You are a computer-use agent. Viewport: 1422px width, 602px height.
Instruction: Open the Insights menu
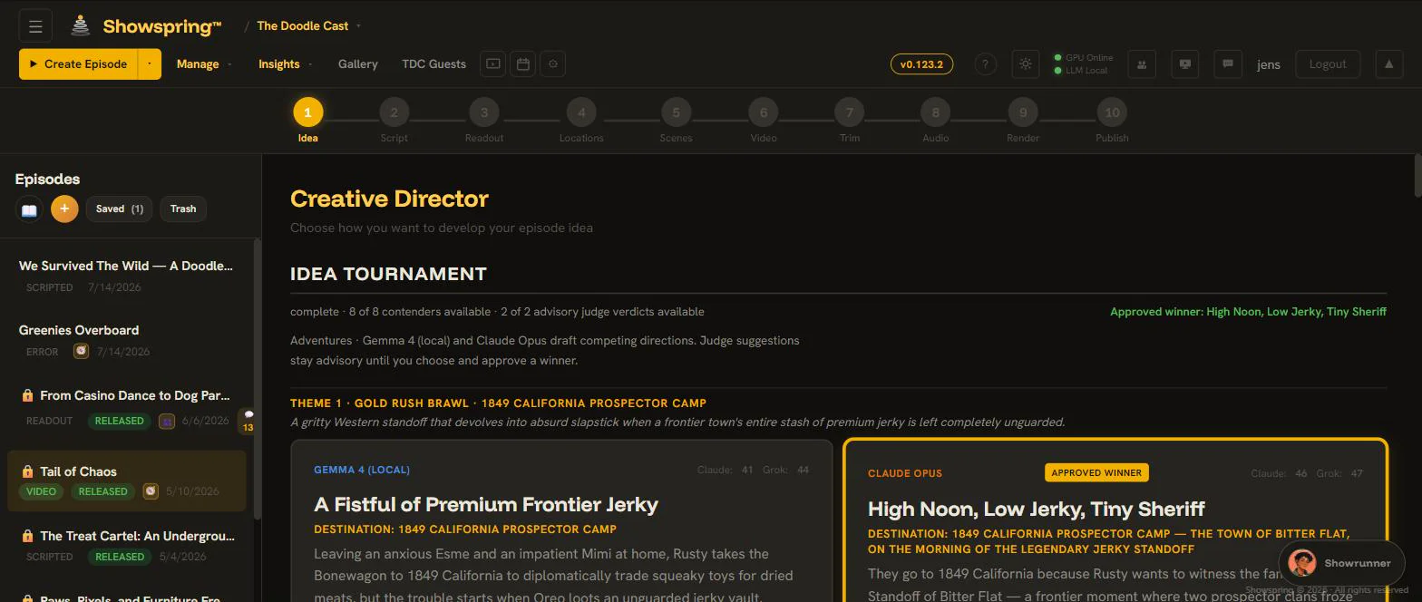coord(285,64)
